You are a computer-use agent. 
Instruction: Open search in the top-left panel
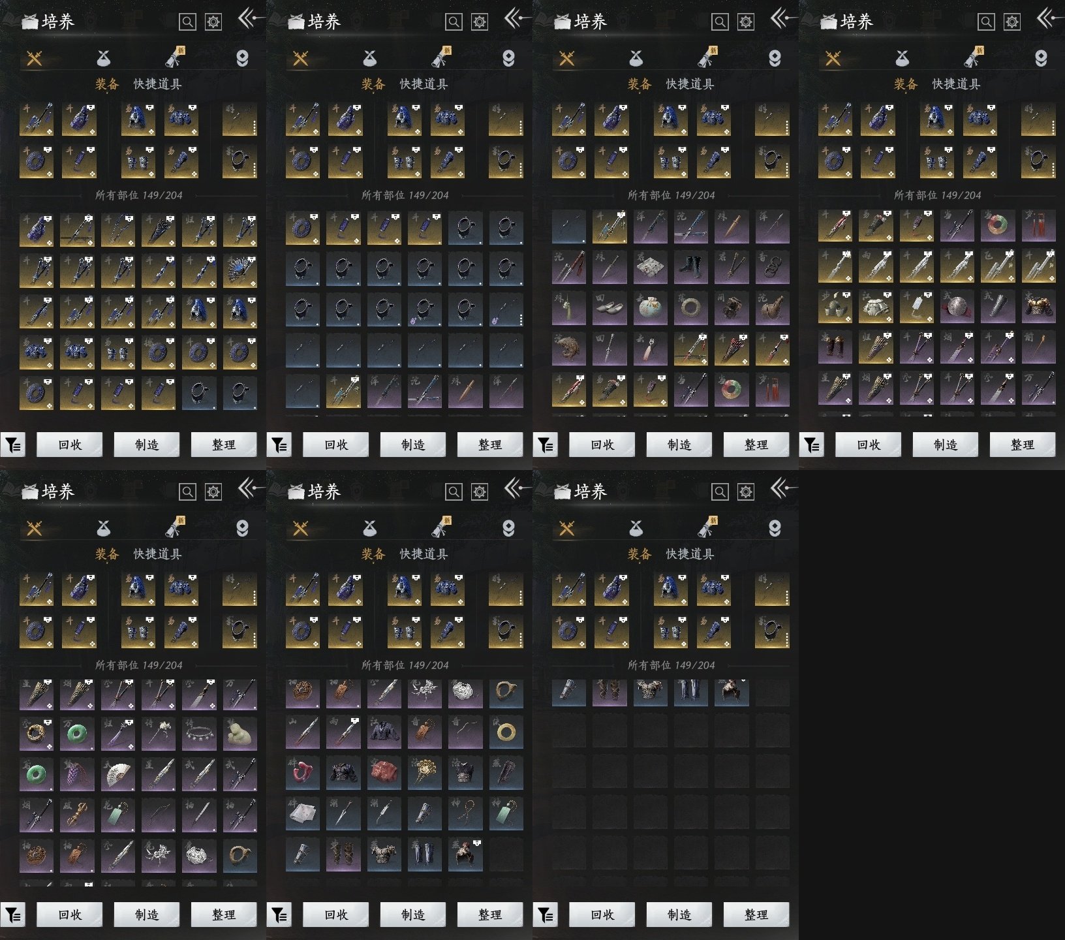187,22
